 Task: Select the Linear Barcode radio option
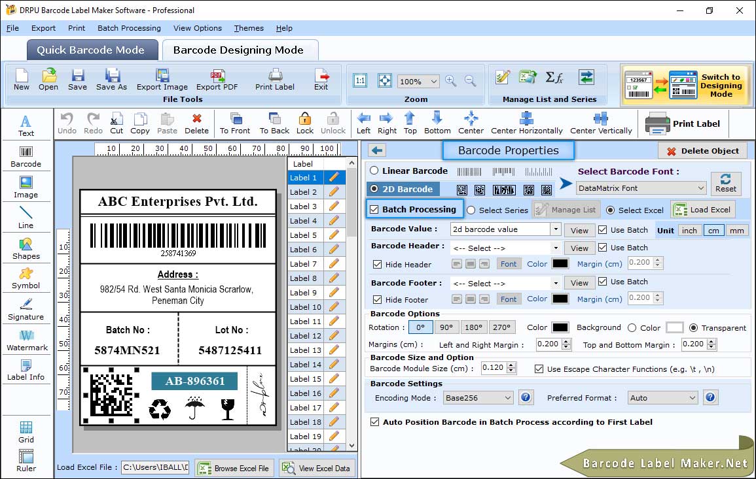374,171
